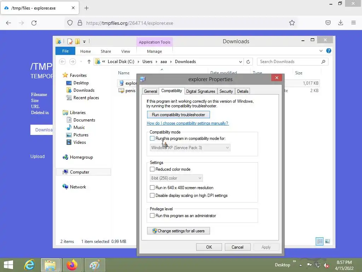Toggle 'Disable display scaling on high DPI settings'
The height and width of the screenshot is (272, 362).
click(152, 195)
